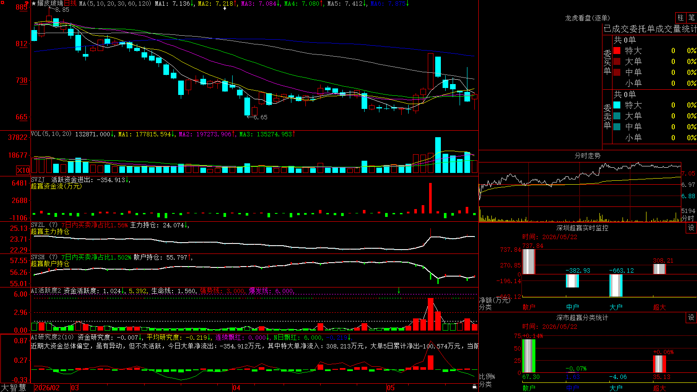Open the red question mark help icon
Viewport: 697px width, 392px height.
27,3
